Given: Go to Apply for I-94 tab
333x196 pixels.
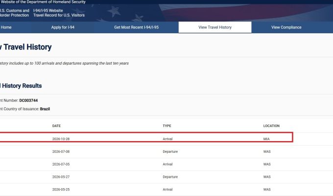Looking at the screenshot, I should pos(63,27).
